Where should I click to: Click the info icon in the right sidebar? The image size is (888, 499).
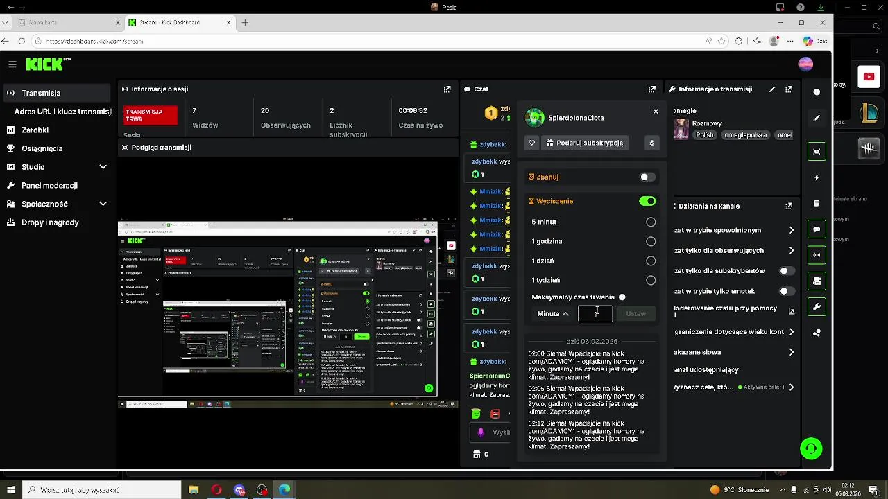[x=817, y=92]
